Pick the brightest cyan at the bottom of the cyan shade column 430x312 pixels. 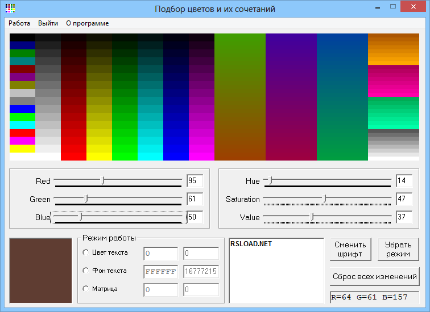point(150,157)
